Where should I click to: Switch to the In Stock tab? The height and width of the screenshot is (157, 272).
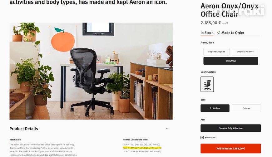click(207, 33)
